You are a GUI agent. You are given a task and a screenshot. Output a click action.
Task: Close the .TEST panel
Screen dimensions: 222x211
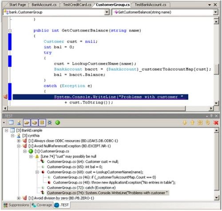coord(216,116)
